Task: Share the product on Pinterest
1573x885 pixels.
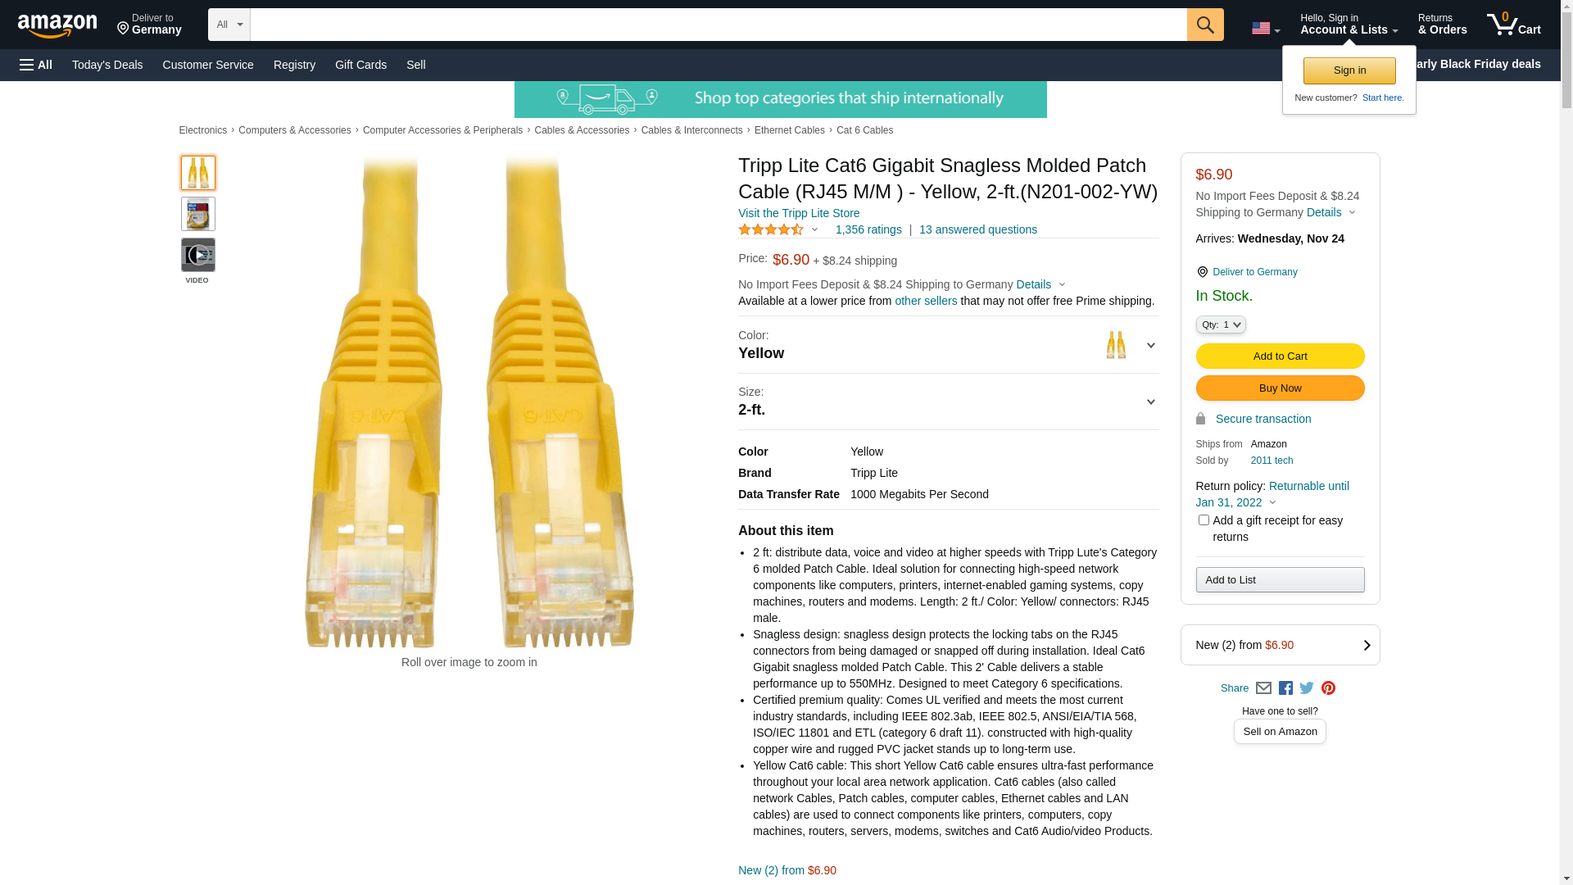Action: pyautogui.click(x=1328, y=688)
